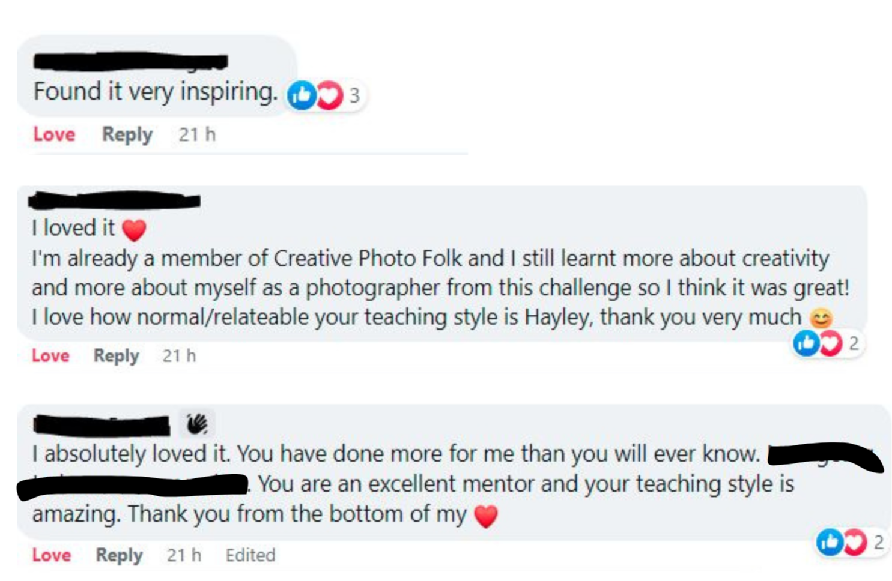
Task: Reply to the "excellent mentor" comment
Action: point(119,555)
